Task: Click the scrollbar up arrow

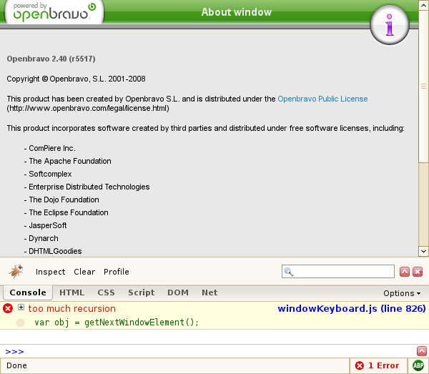Action: tap(423, 5)
